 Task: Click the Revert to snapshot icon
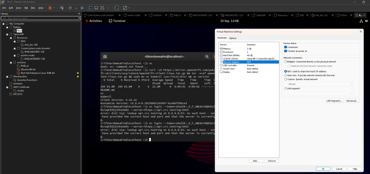(76, 8)
